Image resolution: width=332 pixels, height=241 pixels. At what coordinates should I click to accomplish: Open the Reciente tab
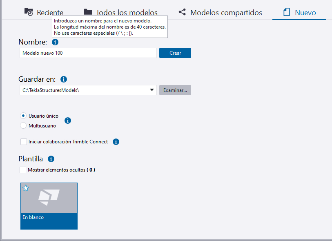click(x=44, y=12)
